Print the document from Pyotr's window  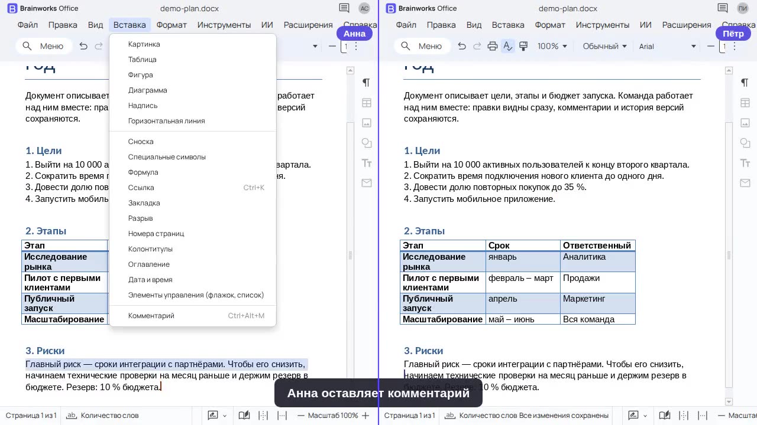493,46
